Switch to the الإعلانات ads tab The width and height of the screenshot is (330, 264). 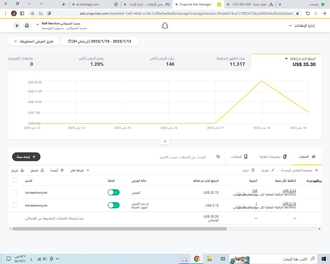point(239,157)
